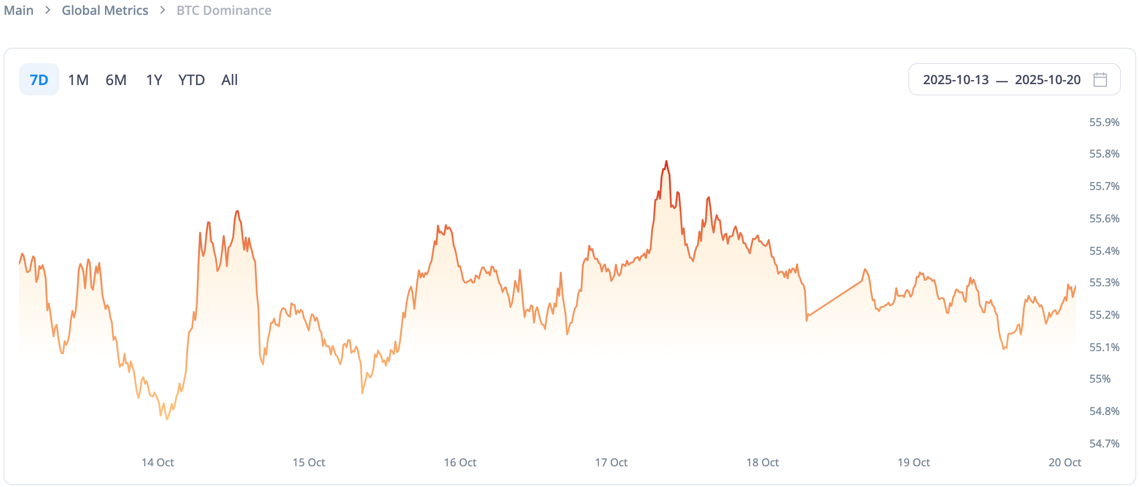Select the 6M time range
The height and width of the screenshot is (487, 1139).
[x=116, y=79]
